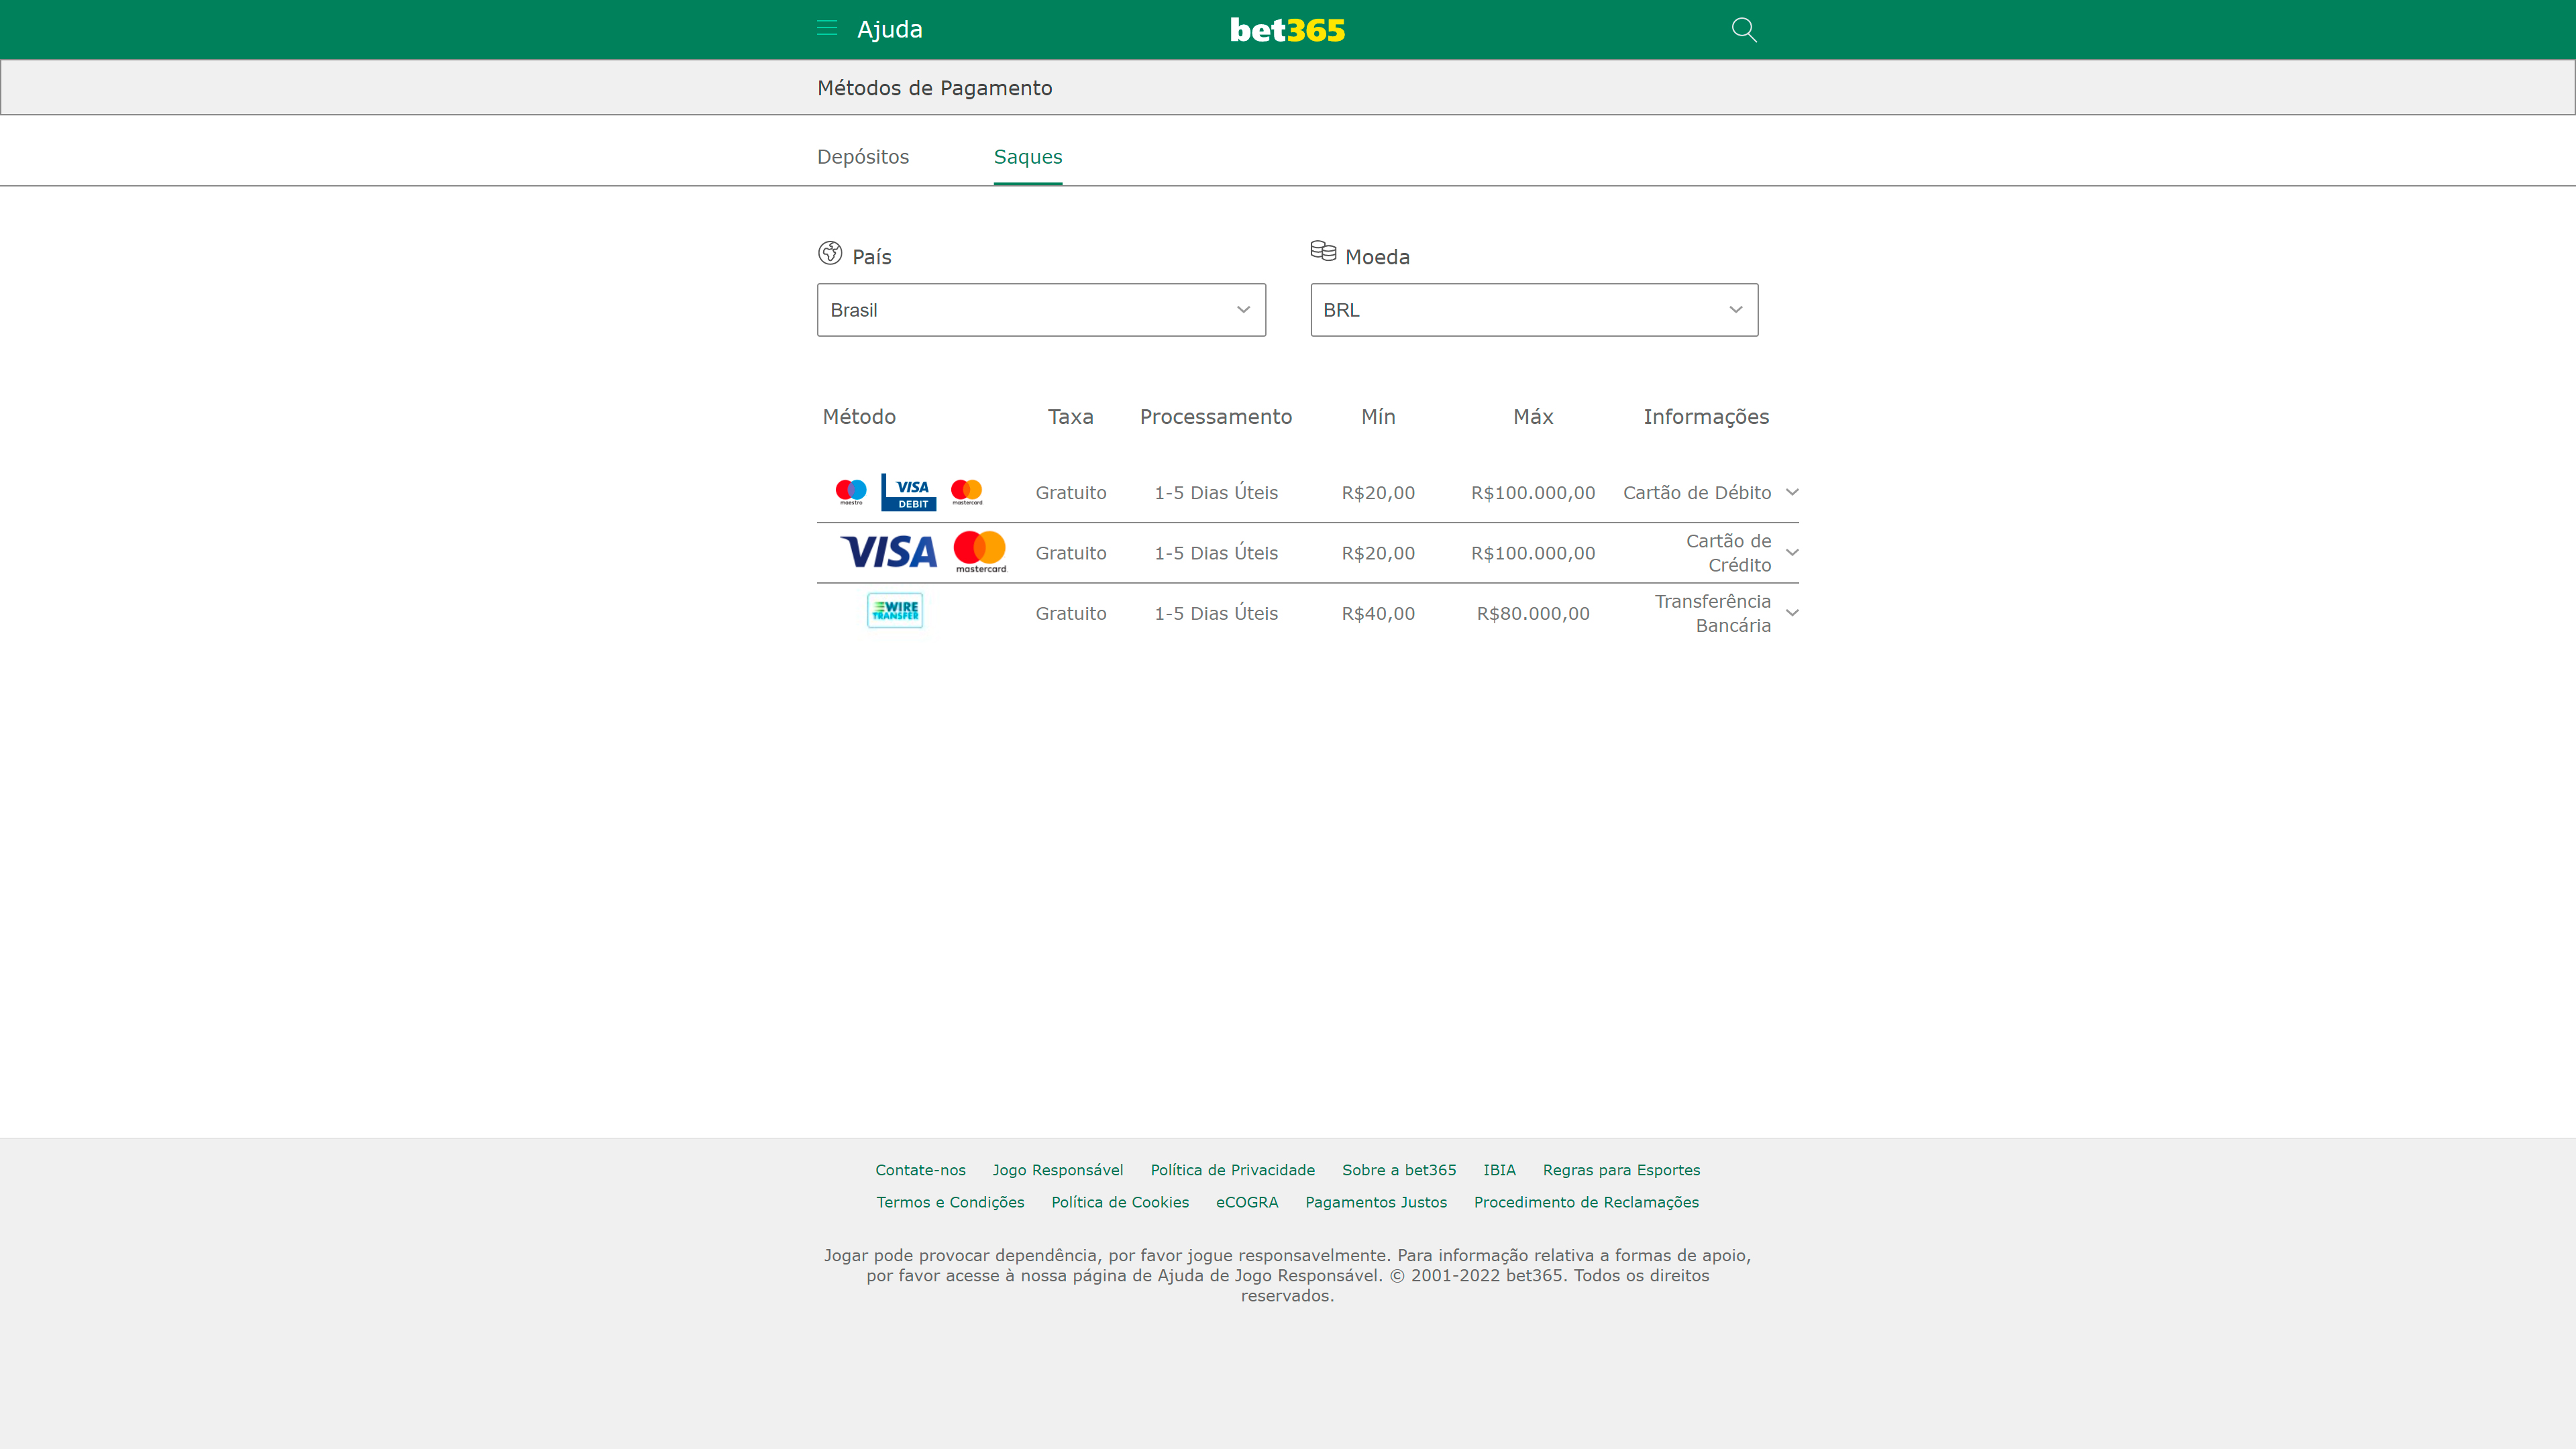The height and width of the screenshot is (1449, 2576).
Task: Click 1-5 Dias Úteis in debit card row
Action: coord(1216,492)
